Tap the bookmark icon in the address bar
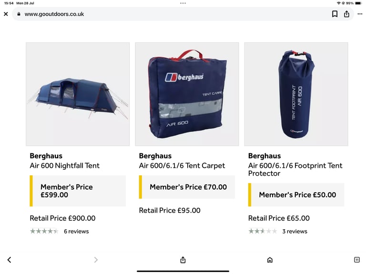Screen dimensions: 366x274 tap(335, 14)
